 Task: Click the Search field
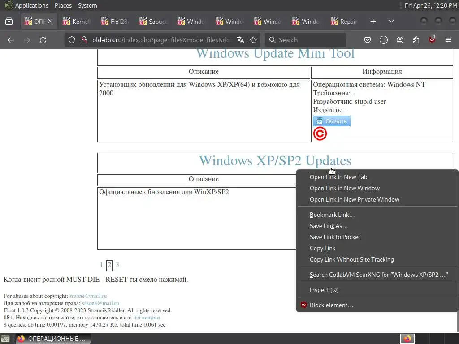(x=305, y=40)
